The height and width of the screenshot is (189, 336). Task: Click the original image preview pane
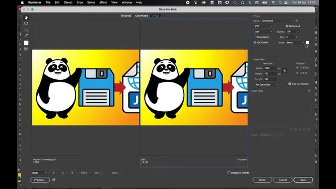click(x=86, y=88)
